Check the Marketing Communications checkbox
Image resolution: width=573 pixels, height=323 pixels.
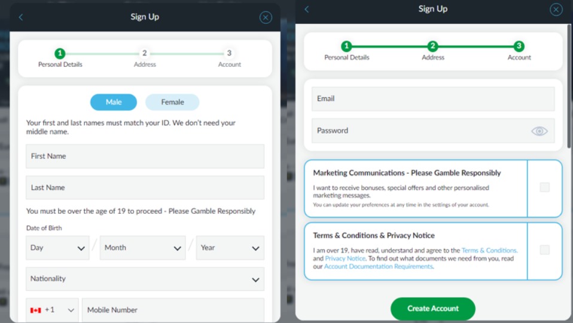click(544, 187)
